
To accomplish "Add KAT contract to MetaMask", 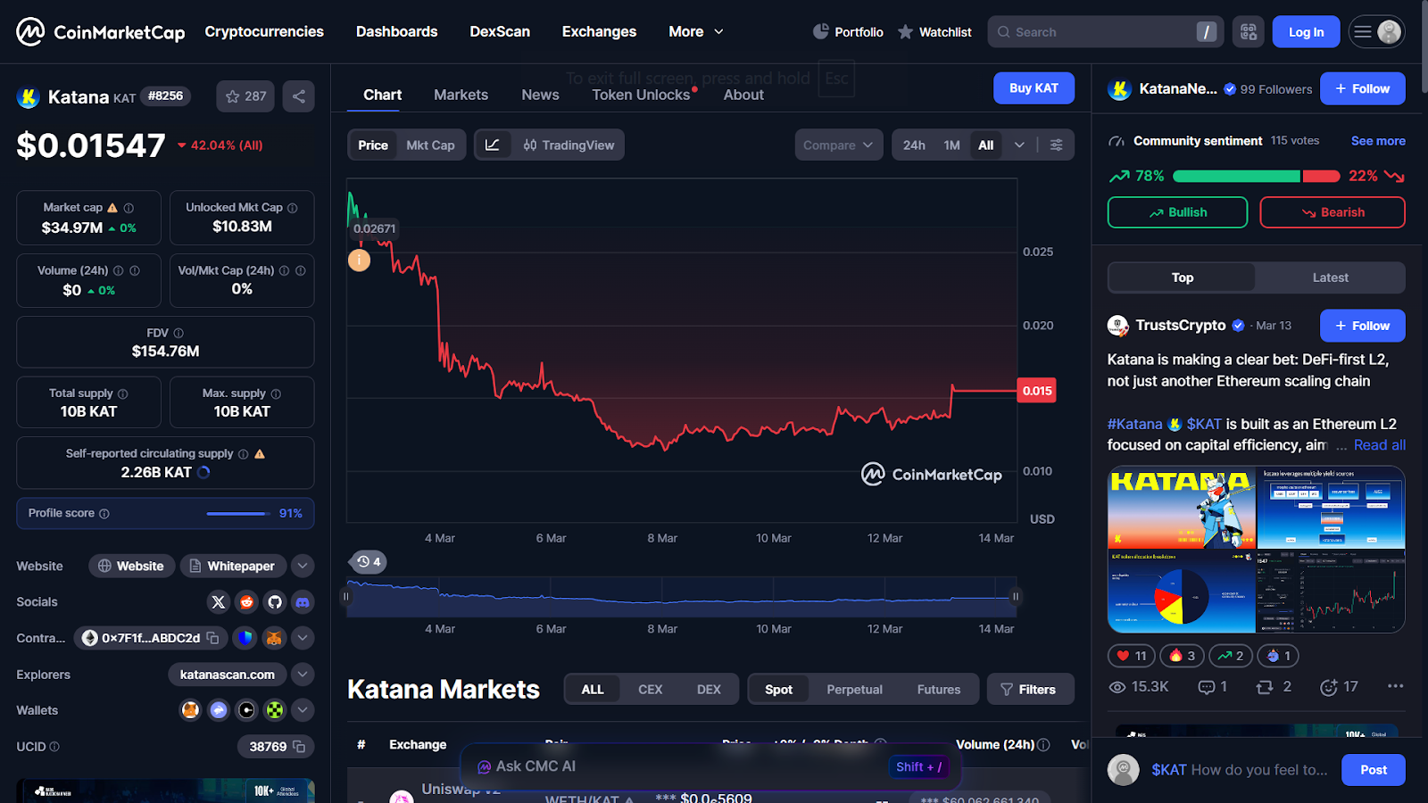I will click(274, 638).
